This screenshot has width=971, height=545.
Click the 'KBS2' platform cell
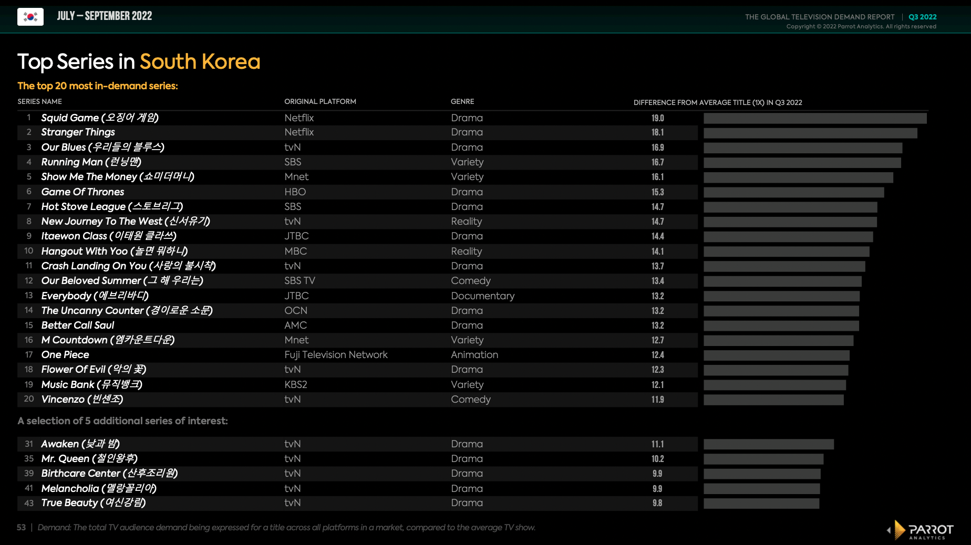point(295,384)
